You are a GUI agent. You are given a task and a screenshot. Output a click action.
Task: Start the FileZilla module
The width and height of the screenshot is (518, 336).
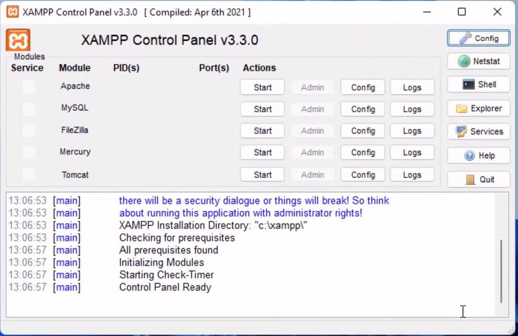[262, 130]
